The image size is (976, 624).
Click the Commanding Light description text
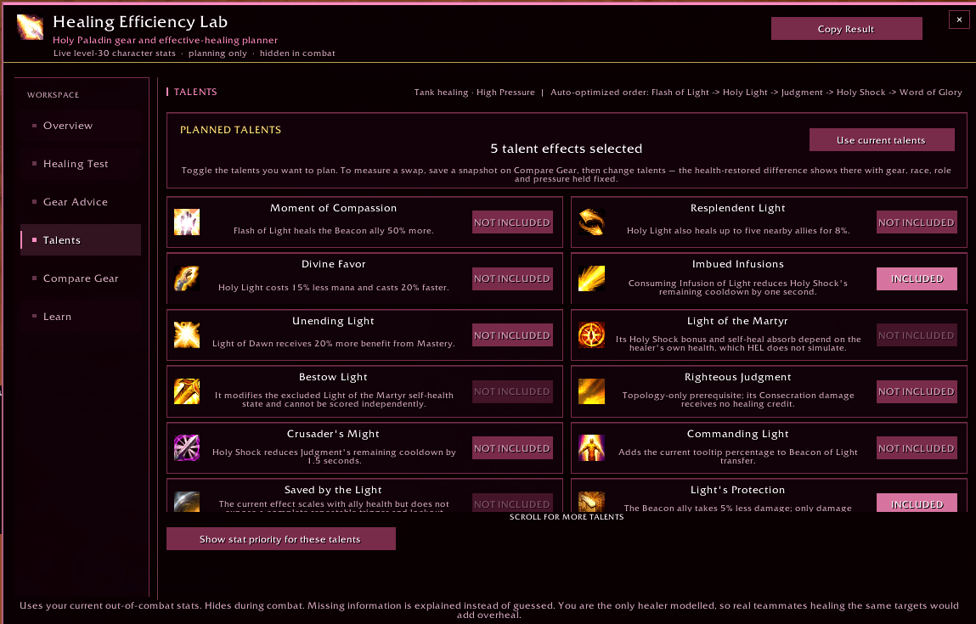tap(737, 457)
